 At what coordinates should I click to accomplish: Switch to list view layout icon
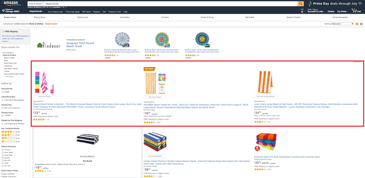[361, 24]
